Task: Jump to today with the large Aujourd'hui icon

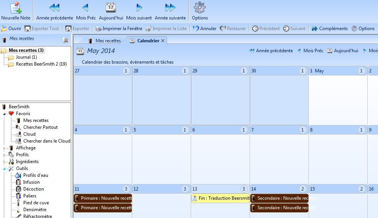Action: [110, 8]
